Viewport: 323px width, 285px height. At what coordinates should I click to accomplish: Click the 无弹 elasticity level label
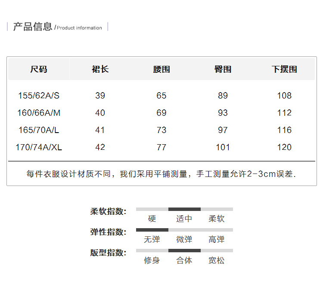tap(152, 239)
